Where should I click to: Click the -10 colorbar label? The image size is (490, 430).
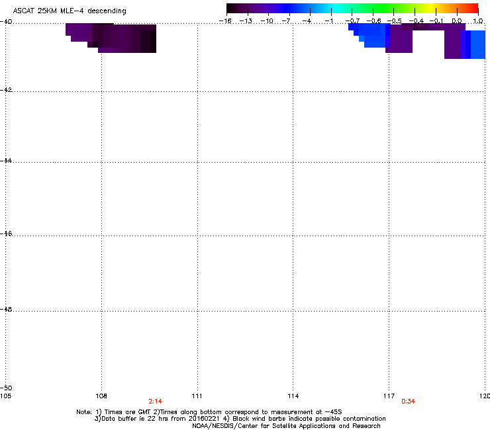pyautogui.click(x=267, y=21)
